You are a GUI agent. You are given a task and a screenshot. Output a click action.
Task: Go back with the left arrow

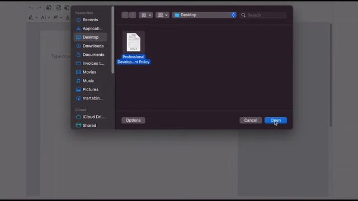point(125,15)
